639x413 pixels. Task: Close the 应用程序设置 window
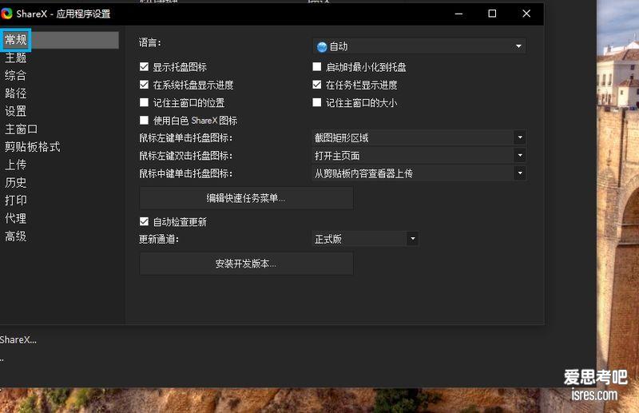coord(526,14)
